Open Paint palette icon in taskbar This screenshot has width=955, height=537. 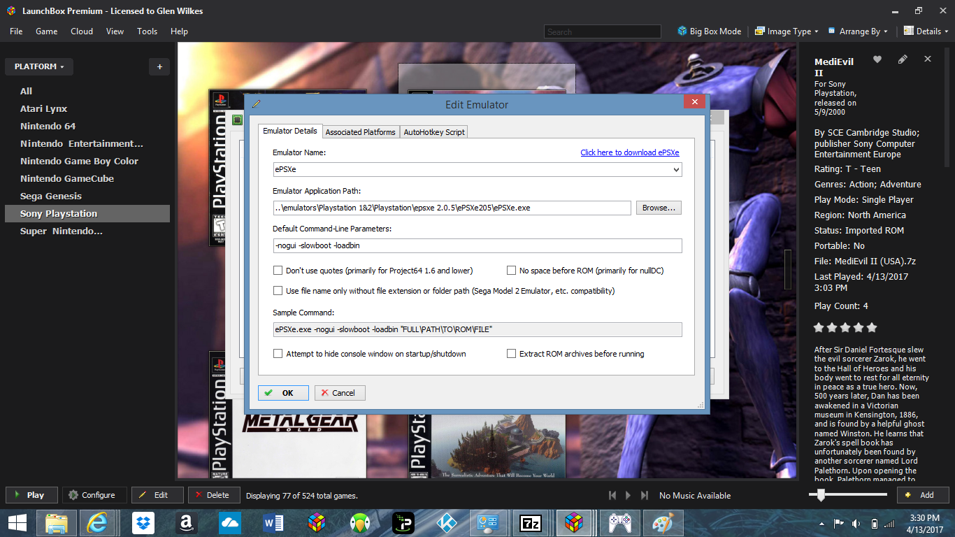[662, 522]
